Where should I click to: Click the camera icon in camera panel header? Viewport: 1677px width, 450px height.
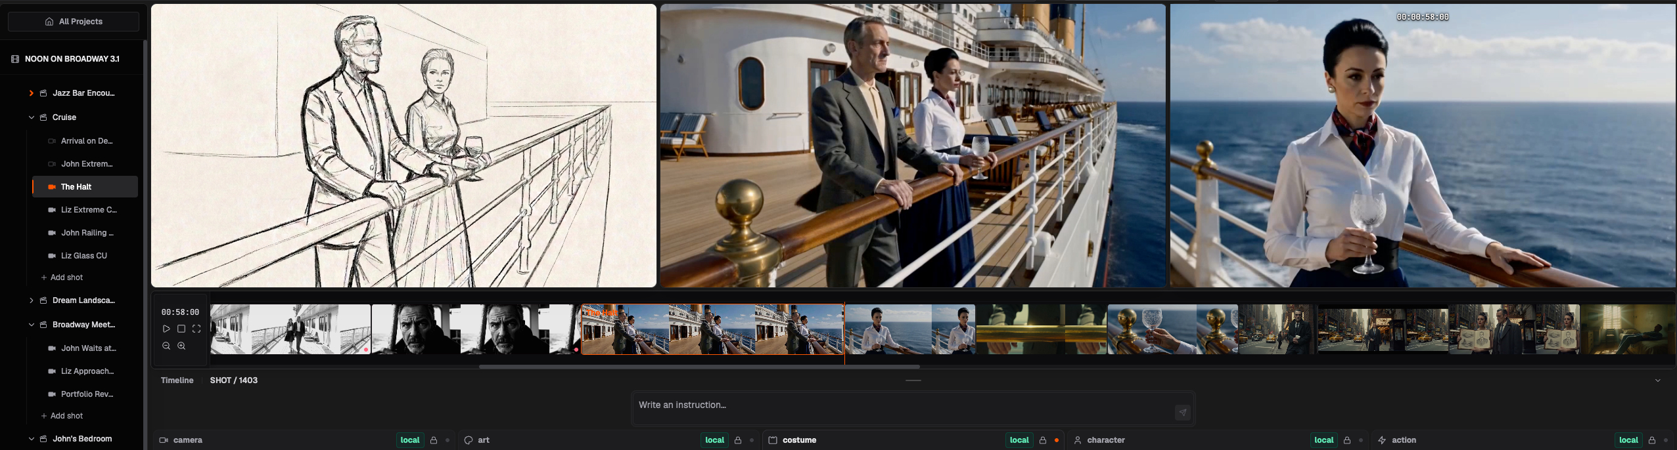pos(164,440)
